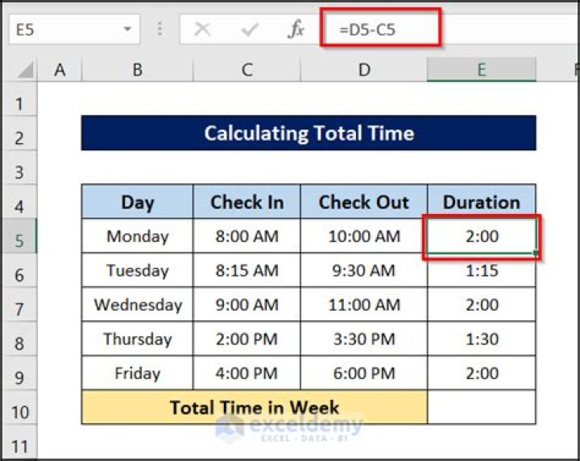Click the Name Box showing E5
Image resolution: width=580 pixels, height=461 pixels.
64,30
